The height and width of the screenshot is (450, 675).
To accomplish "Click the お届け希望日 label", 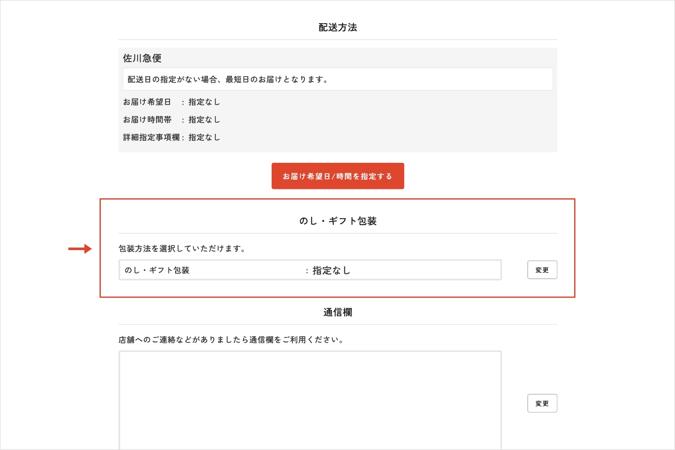I will pyautogui.click(x=147, y=102).
